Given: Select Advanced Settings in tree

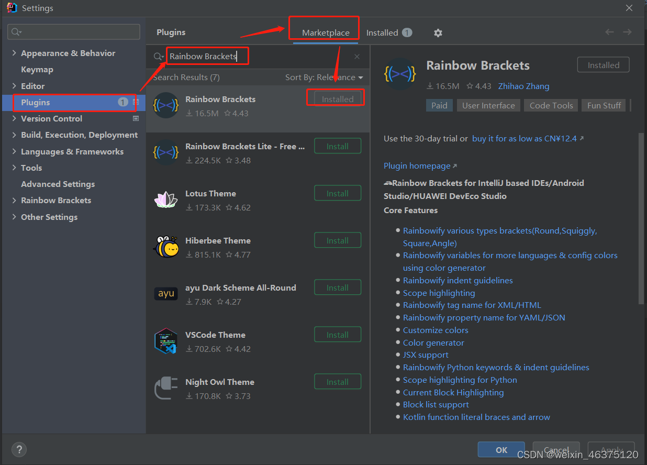Looking at the screenshot, I should [x=58, y=184].
